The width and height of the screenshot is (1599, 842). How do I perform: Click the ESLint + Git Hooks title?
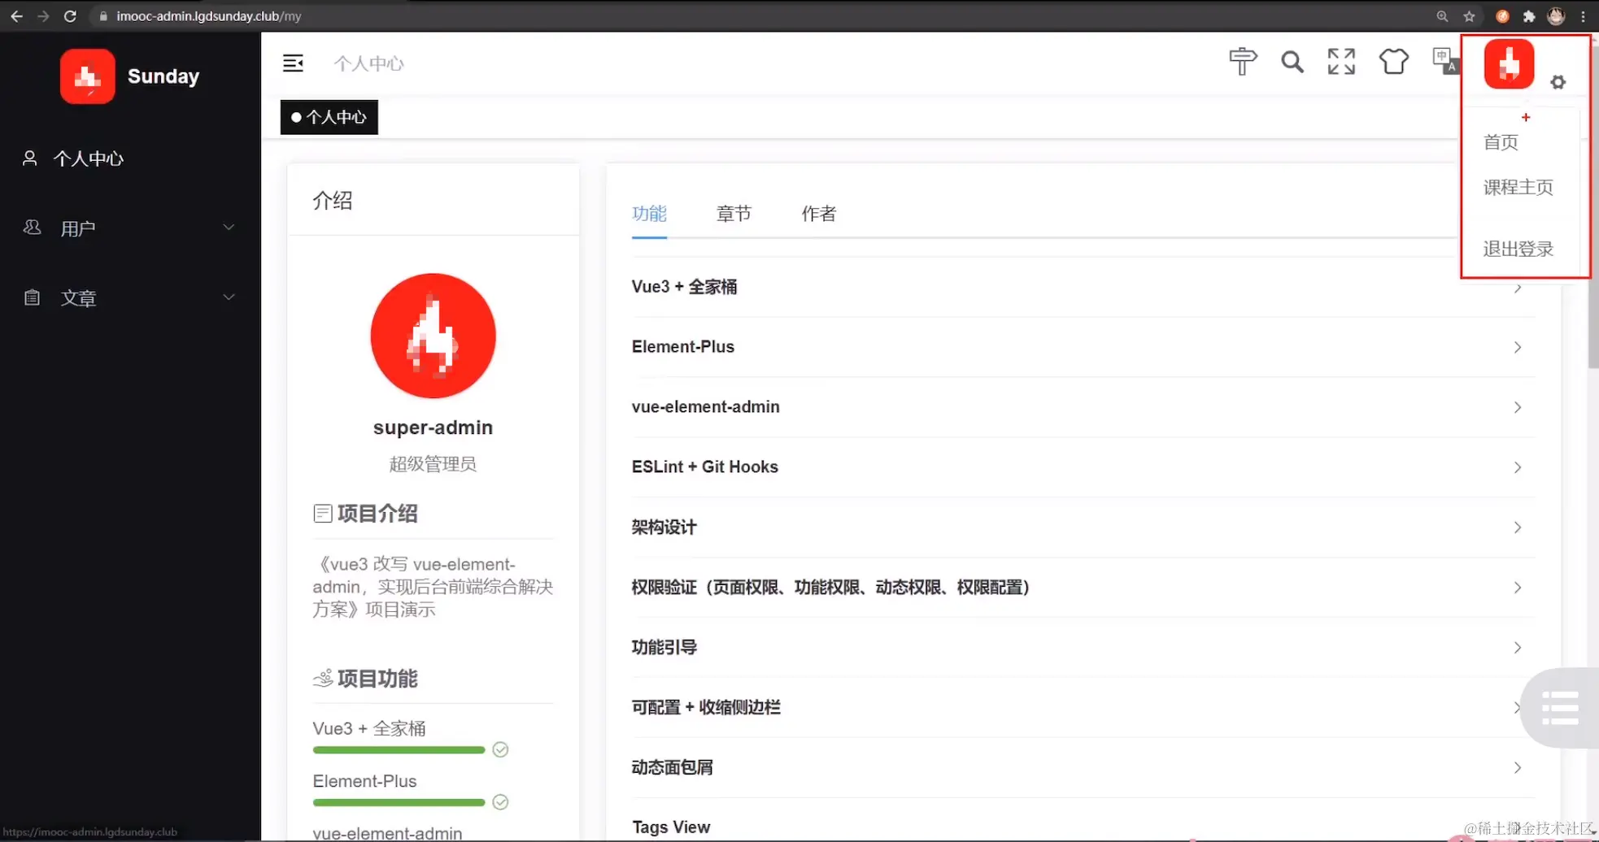(x=704, y=467)
